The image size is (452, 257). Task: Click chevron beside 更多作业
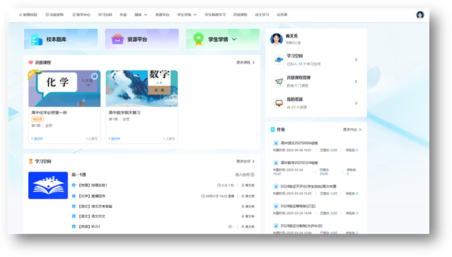tap(360, 129)
